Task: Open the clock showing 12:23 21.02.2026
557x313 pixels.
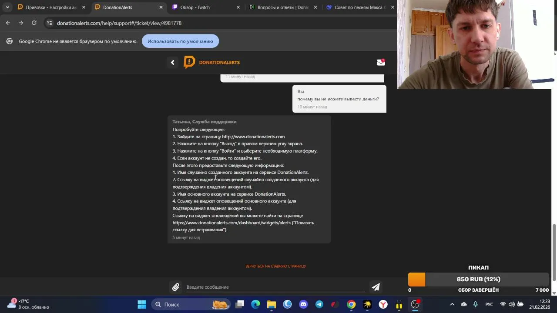Action: tap(540, 304)
